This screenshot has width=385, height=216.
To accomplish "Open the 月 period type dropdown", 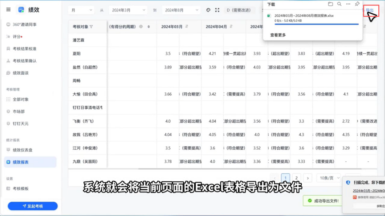I will click(x=81, y=10).
